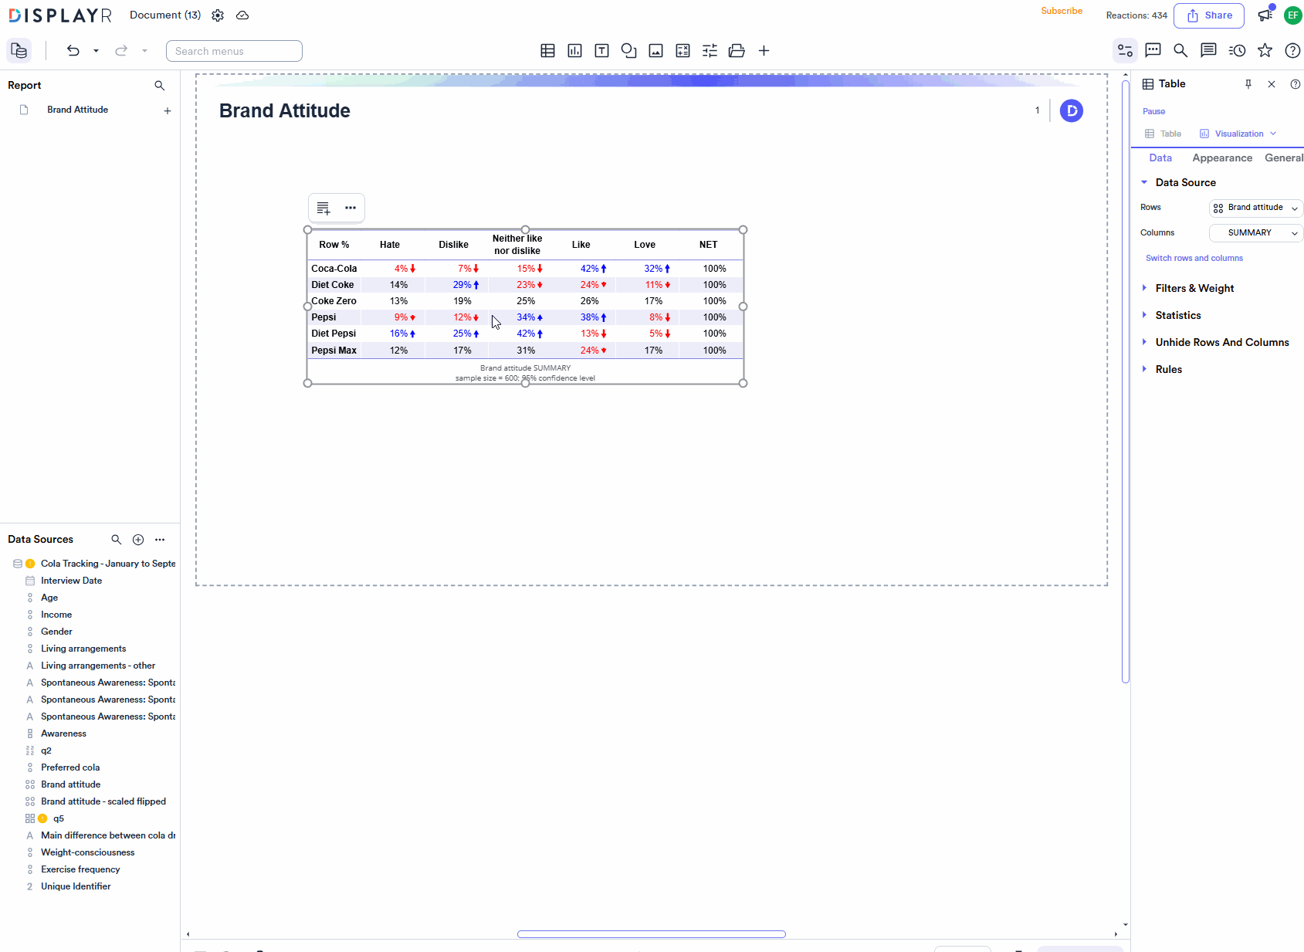Click the Switch rows and columns link
This screenshot has width=1304, height=952.
[x=1194, y=258]
